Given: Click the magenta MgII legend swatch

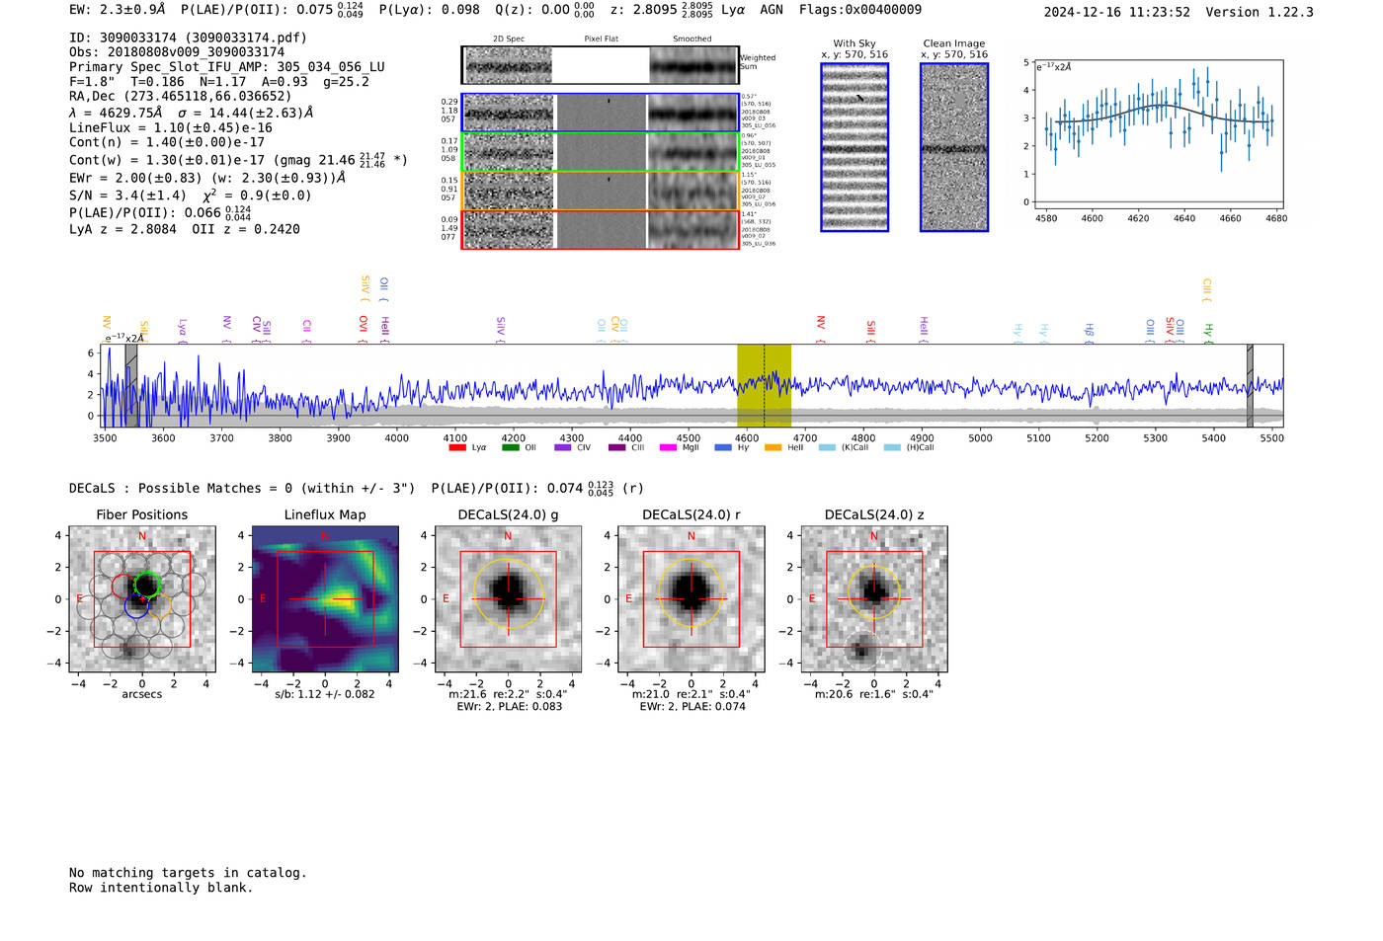Looking at the screenshot, I should pyautogui.click(x=667, y=448).
